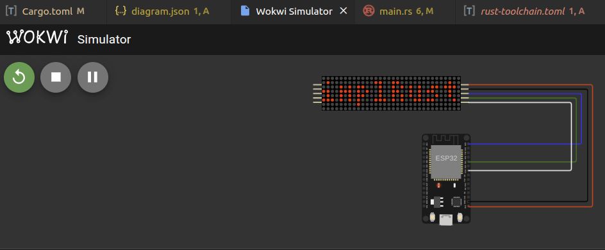Screen dimensions: 605x250
Task: Select the Wokwi Simulator tab
Action: [x=293, y=12]
